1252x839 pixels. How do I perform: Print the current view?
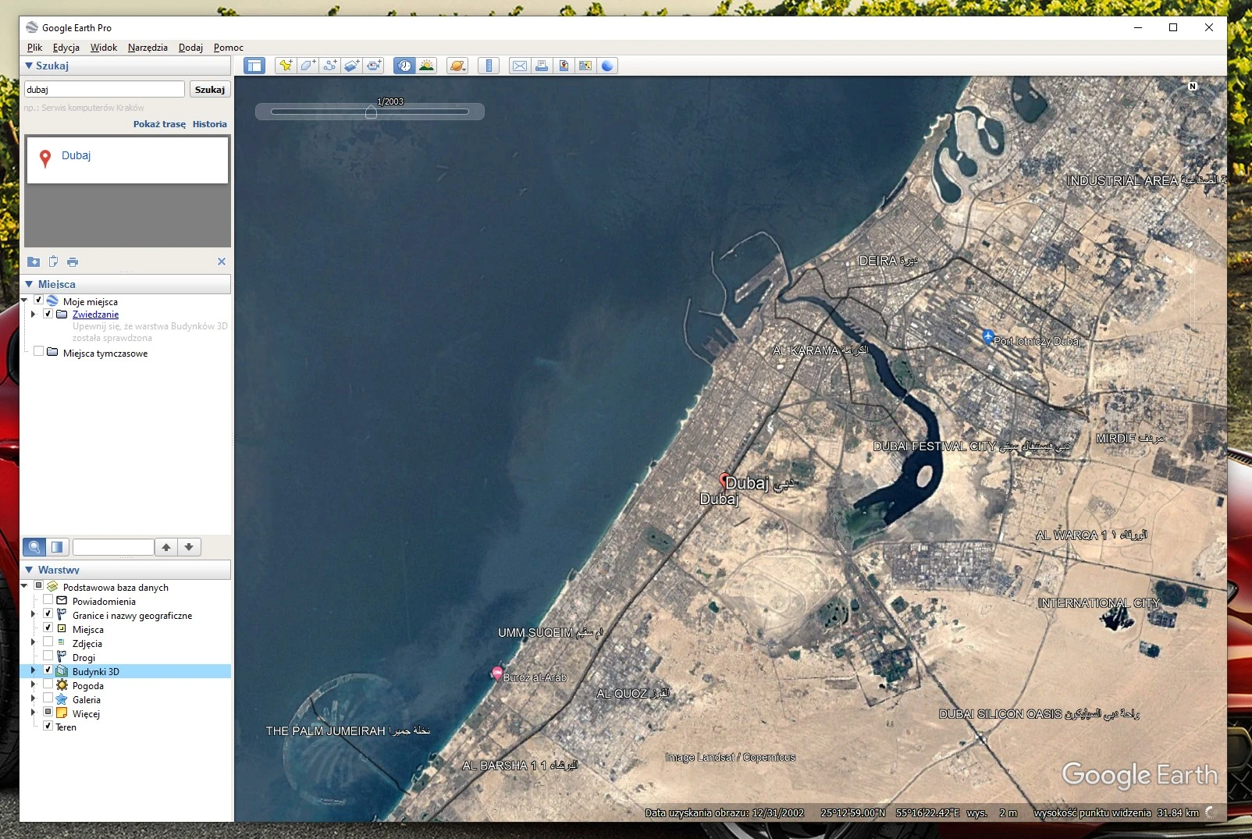click(542, 66)
